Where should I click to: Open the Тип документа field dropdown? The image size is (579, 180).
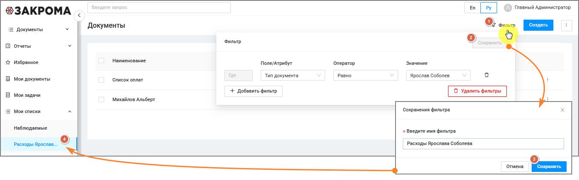[x=292, y=75]
